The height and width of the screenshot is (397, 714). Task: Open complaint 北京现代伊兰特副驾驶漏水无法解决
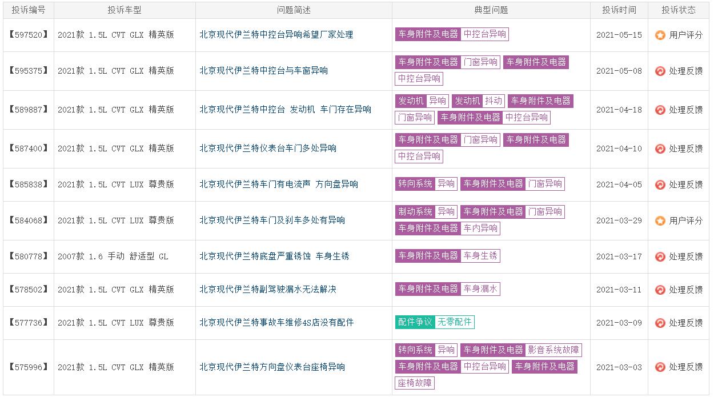pyautogui.click(x=268, y=290)
